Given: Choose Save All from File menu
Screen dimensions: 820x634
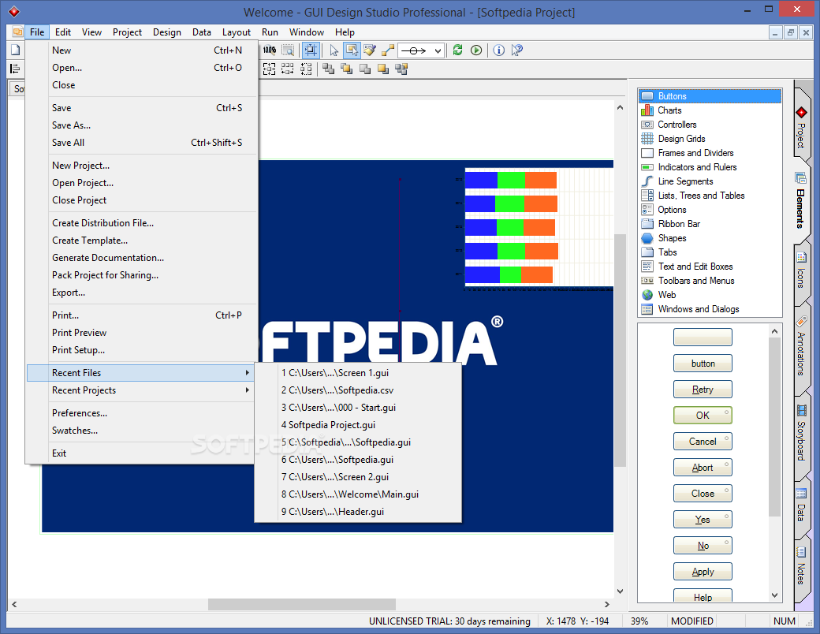Looking at the screenshot, I should pos(140,142).
